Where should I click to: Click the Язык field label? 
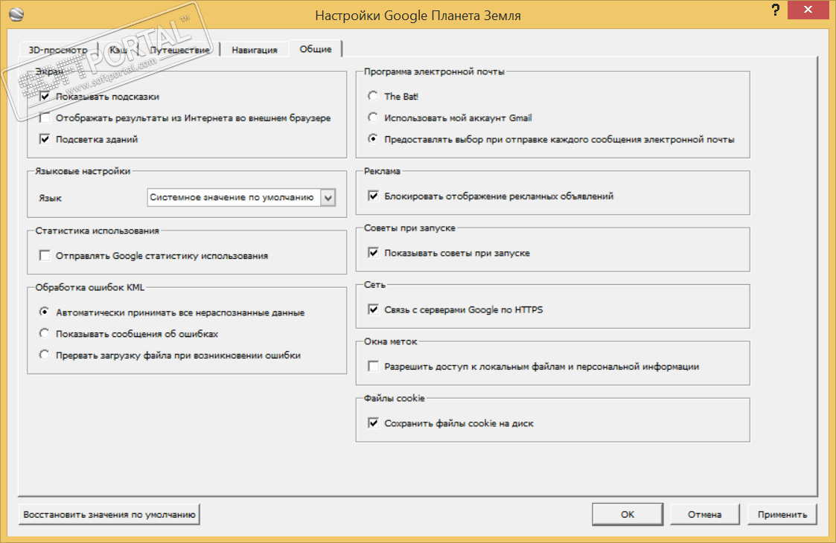[x=50, y=198]
